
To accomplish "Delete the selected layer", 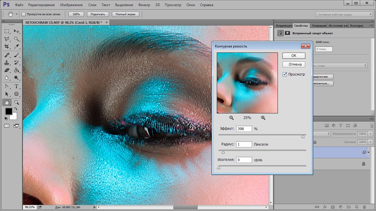I will 365,207.
